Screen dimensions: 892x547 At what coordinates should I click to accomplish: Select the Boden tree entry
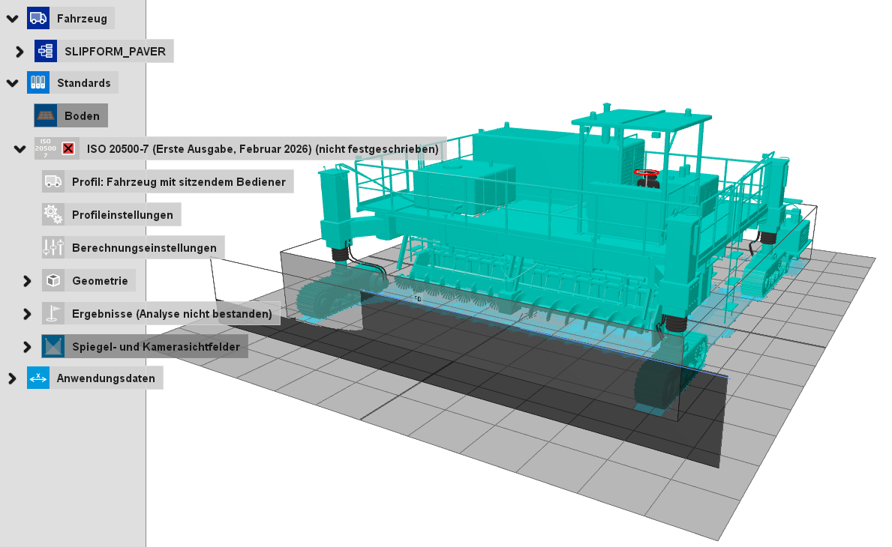coord(82,116)
